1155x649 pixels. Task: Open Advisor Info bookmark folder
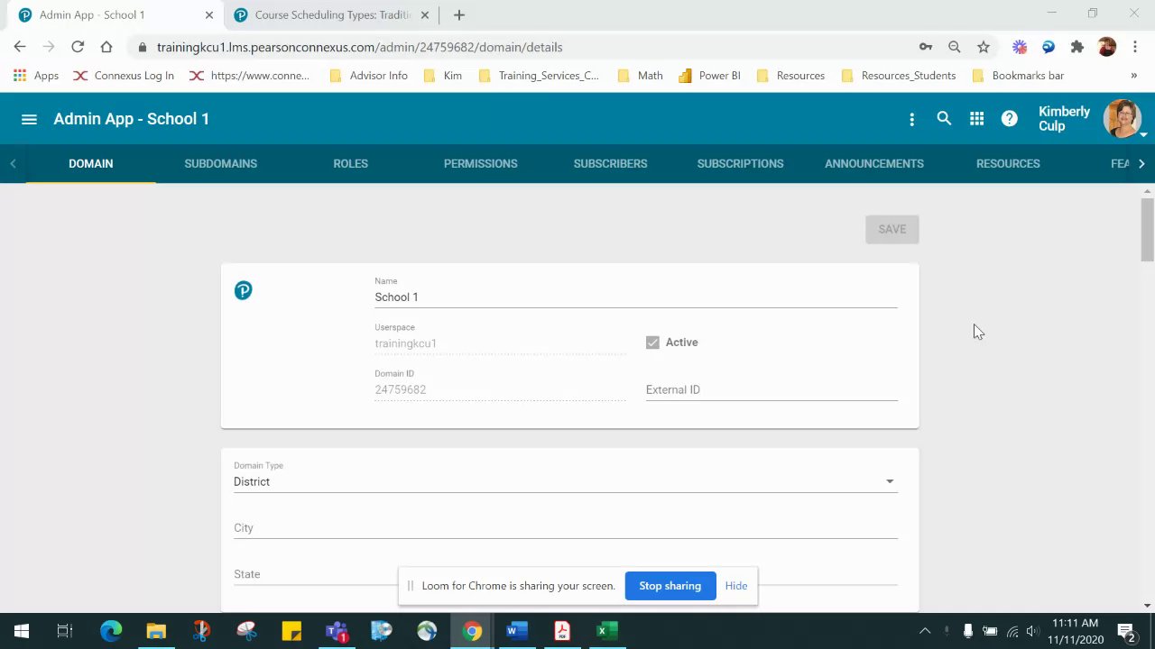(368, 76)
